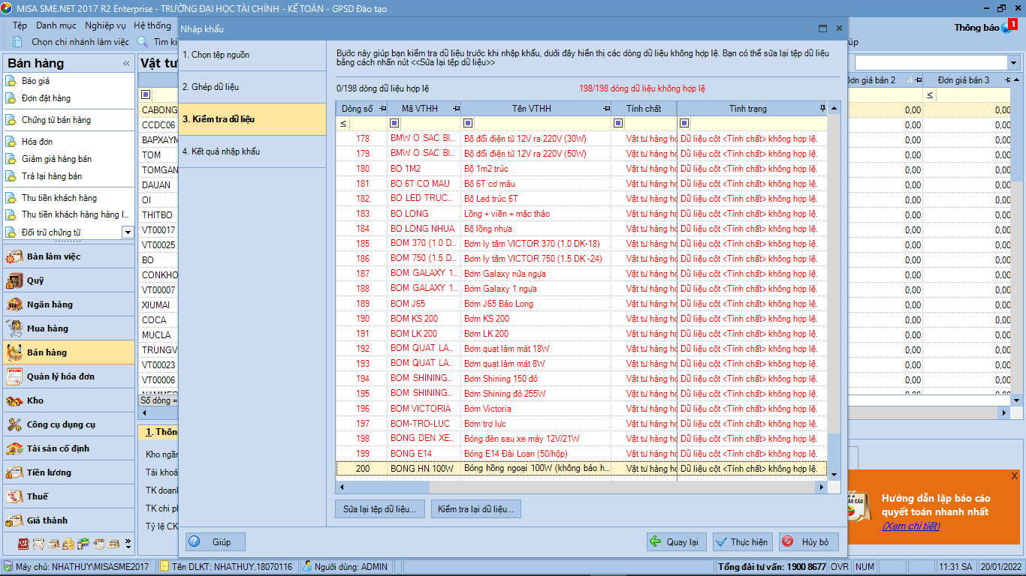This screenshot has width=1026, height=576.
Task: Open the Tài sản cố định icon
Action: tap(14, 448)
